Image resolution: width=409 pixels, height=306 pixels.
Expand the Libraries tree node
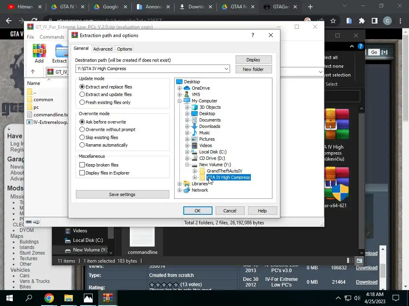point(179,184)
